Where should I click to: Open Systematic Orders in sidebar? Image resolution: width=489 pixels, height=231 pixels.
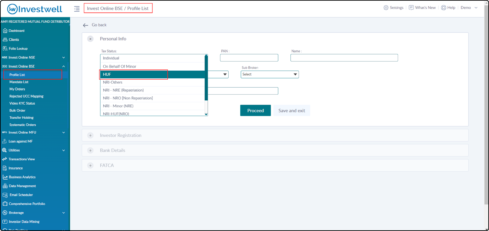(23, 125)
